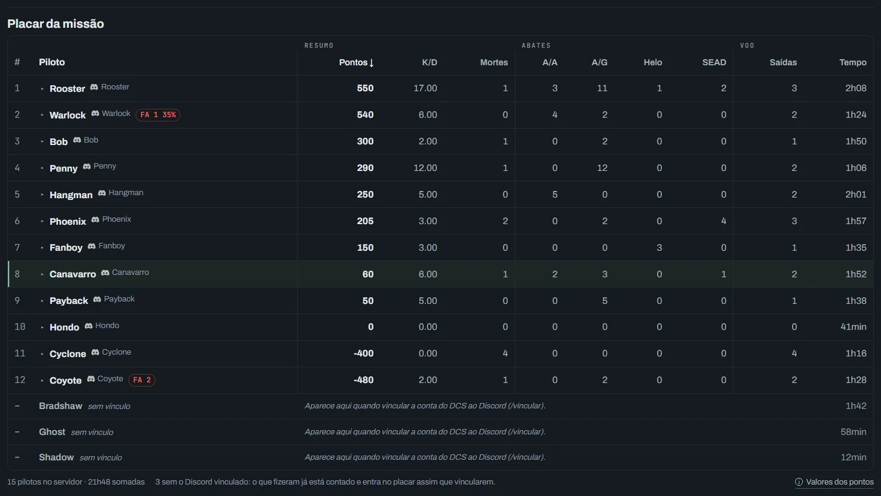
Task: Expand the Warlock pilot row
Action: 42,115
